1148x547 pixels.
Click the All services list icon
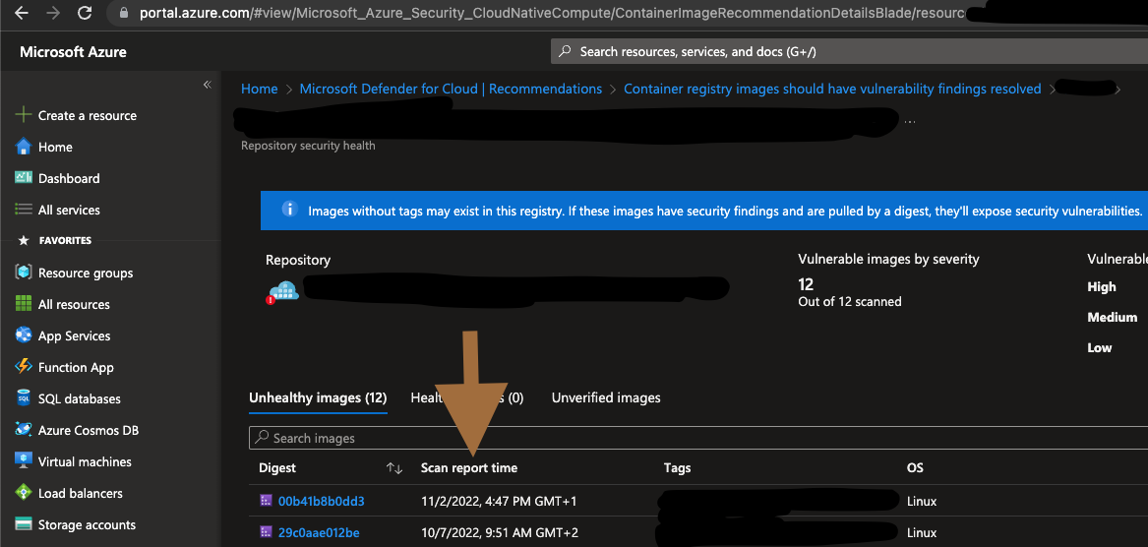pyautogui.click(x=24, y=210)
